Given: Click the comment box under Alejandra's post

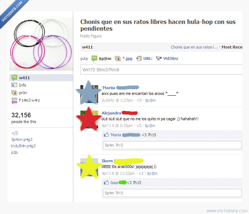Looking at the screenshot, I should point(173,145).
